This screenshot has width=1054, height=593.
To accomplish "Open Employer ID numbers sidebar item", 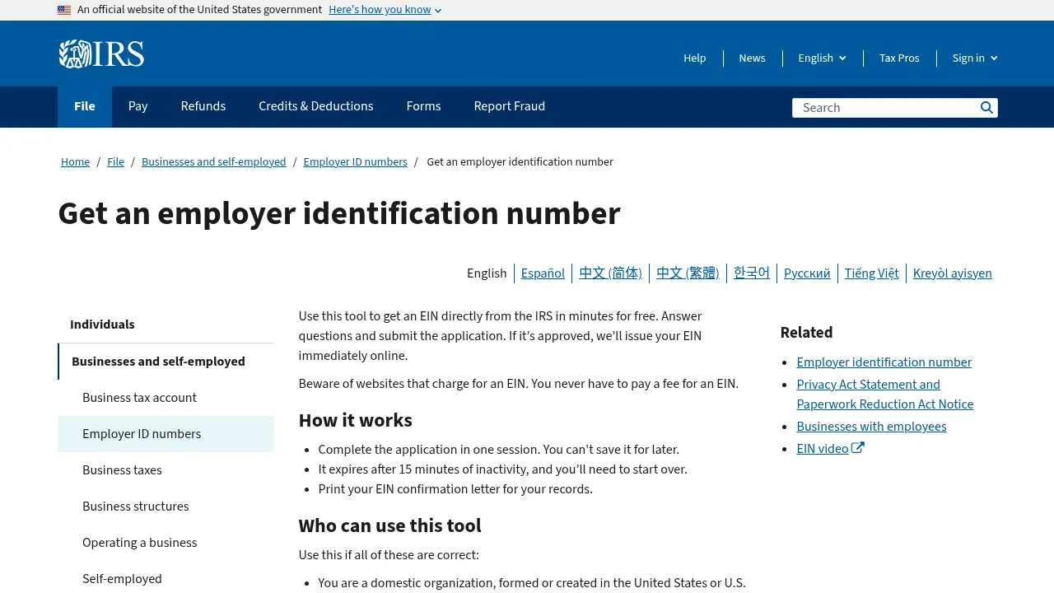I will click(x=166, y=434).
